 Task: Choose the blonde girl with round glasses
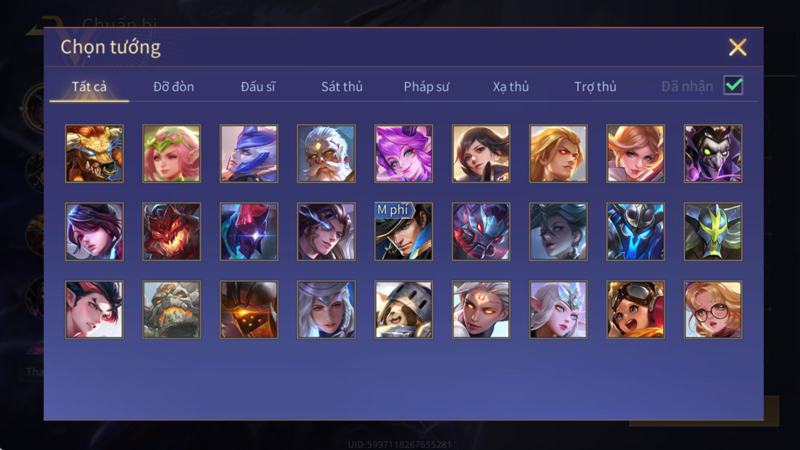pyautogui.click(x=713, y=309)
